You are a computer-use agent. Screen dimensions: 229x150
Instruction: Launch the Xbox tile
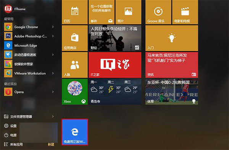click(x=75, y=92)
